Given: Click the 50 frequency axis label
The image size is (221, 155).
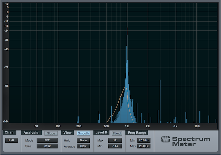Looking at the screenshot, I should [36, 126].
